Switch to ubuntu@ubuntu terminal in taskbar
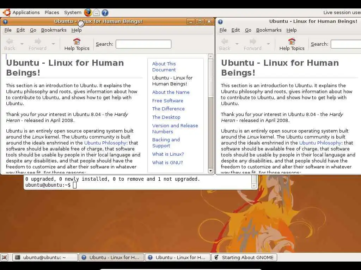This screenshot has width=361, height=270. (45, 257)
